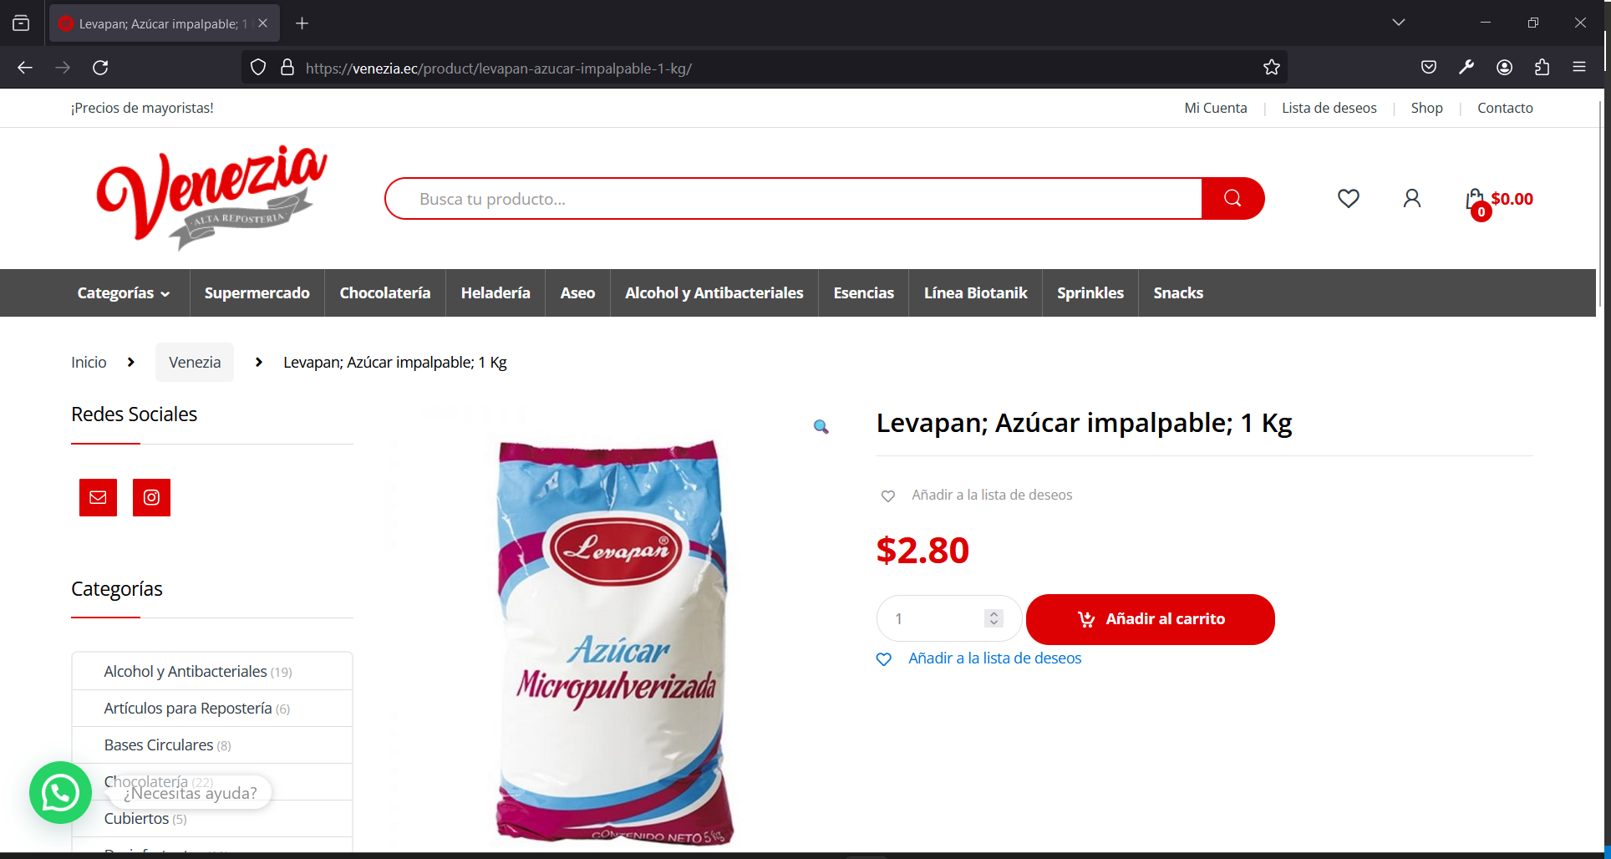
Task: Click the browser URL address bar
Action: (765, 68)
